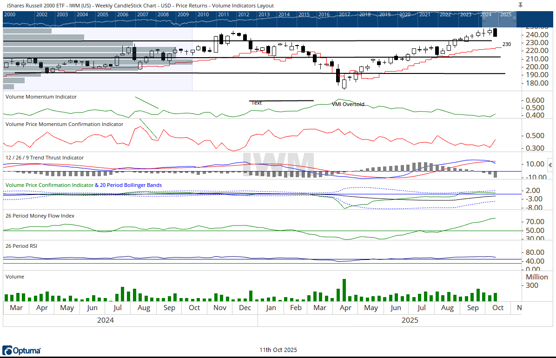Click the 2025 year label on date axis
The image size is (556, 358).
click(x=410, y=320)
